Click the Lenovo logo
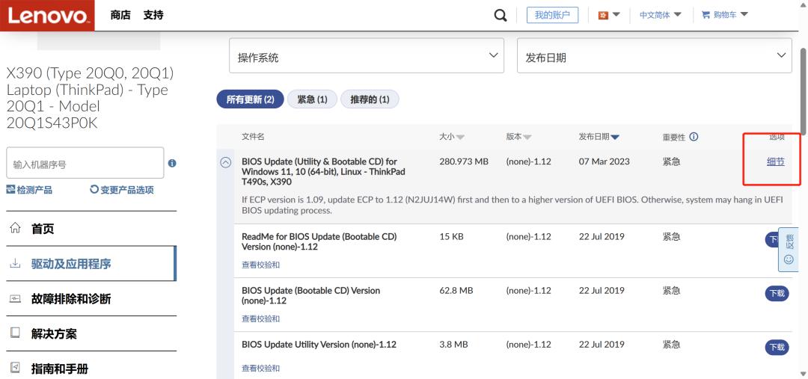 click(x=47, y=16)
